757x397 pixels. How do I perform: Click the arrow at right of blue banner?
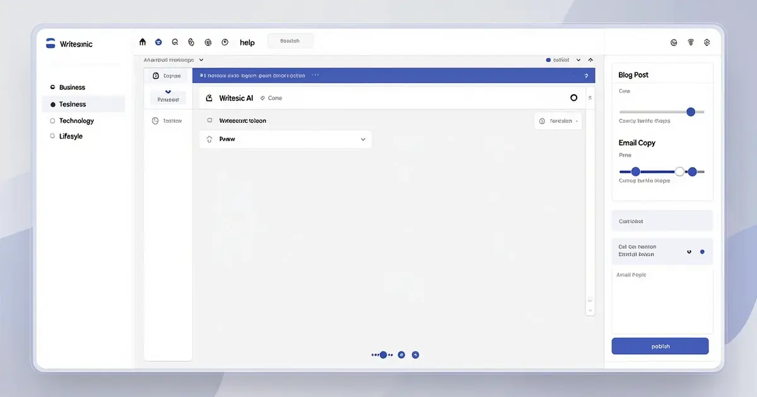pos(586,76)
